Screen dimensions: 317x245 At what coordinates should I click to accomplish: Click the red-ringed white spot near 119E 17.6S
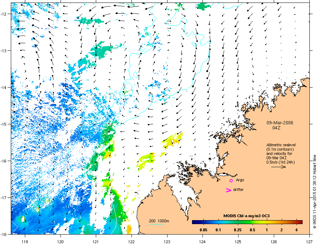tap(23, 219)
